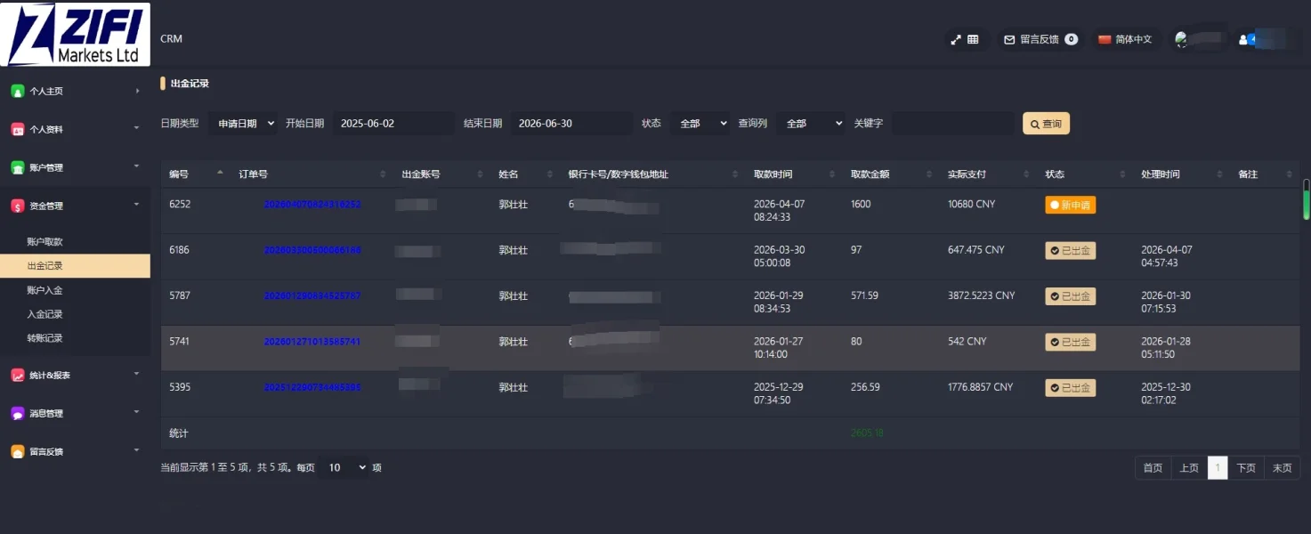
Task: Click the red 资金管理 dollar icon
Action: pos(18,206)
